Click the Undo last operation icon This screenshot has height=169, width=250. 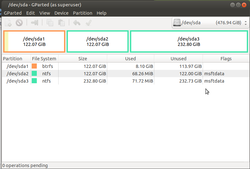[x=77, y=23]
